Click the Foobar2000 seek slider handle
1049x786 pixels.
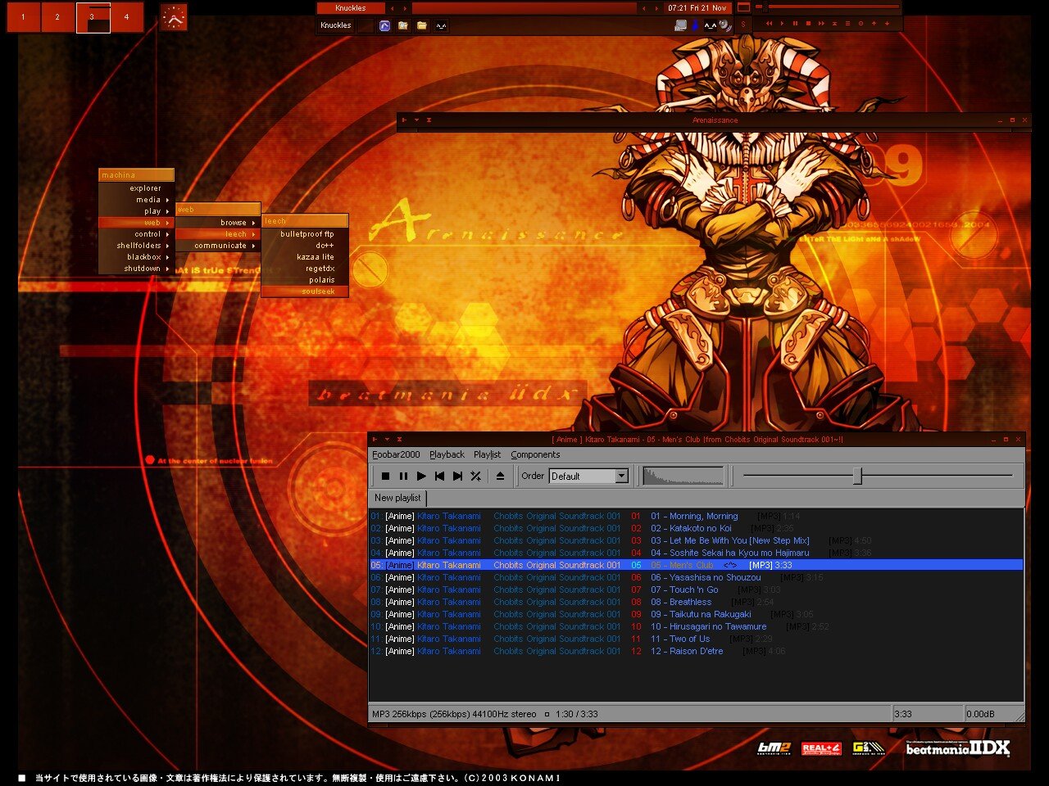point(857,476)
